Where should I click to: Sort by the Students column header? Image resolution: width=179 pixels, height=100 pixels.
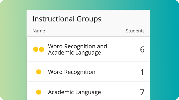(x=135, y=31)
